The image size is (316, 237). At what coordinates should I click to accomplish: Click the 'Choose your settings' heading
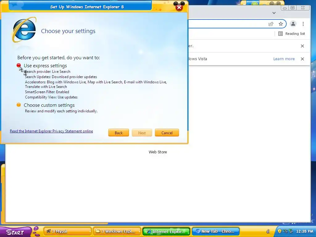pos(68,31)
